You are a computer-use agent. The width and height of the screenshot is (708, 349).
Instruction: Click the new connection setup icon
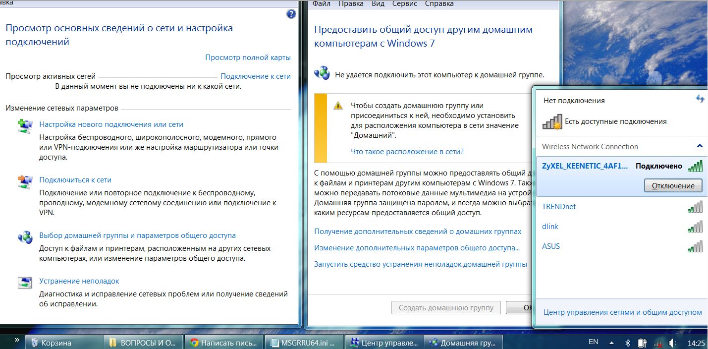(x=25, y=127)
